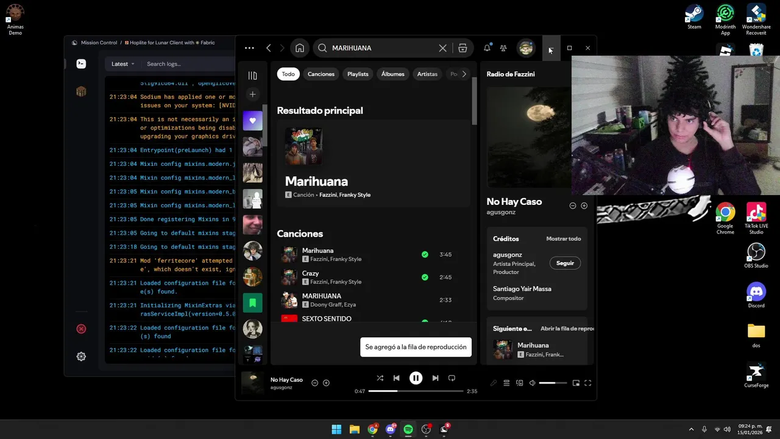The width and height of the screenshot is (780, 439).
Task: Collapse Your Library sidebar icon
Action: click(252, 76)
